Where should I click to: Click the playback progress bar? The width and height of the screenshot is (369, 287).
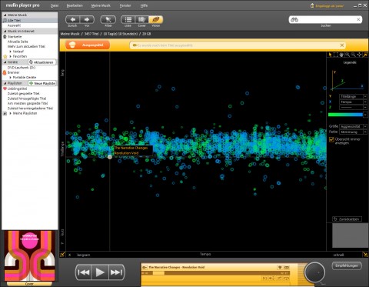[x=215, y=273]
